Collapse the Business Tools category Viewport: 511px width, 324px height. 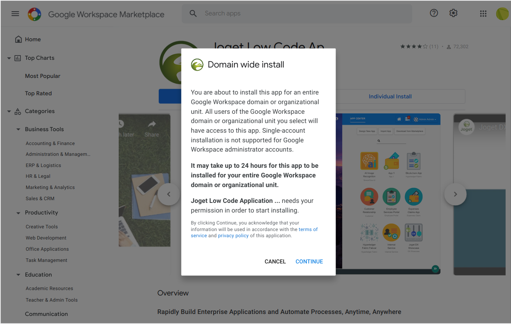(18, 130)
